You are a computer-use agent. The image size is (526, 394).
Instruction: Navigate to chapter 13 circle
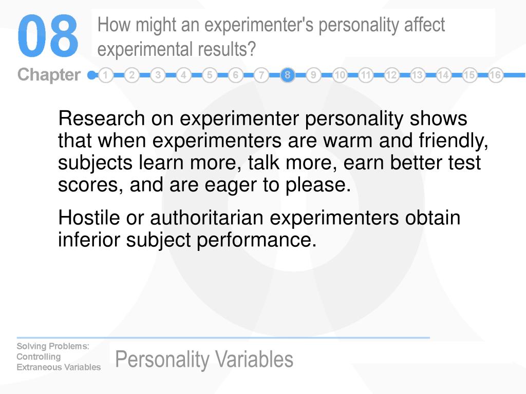[417, 75]
